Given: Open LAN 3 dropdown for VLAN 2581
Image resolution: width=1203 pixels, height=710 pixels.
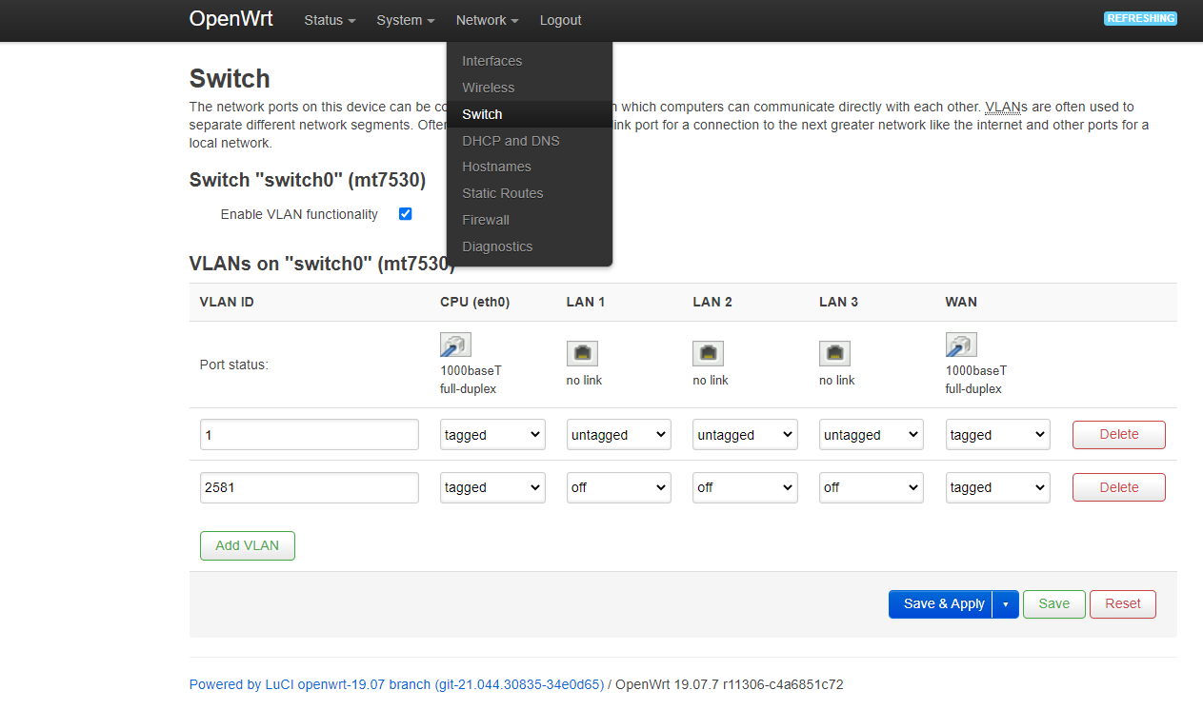Looking at the screenshot, I should point(872,487).
